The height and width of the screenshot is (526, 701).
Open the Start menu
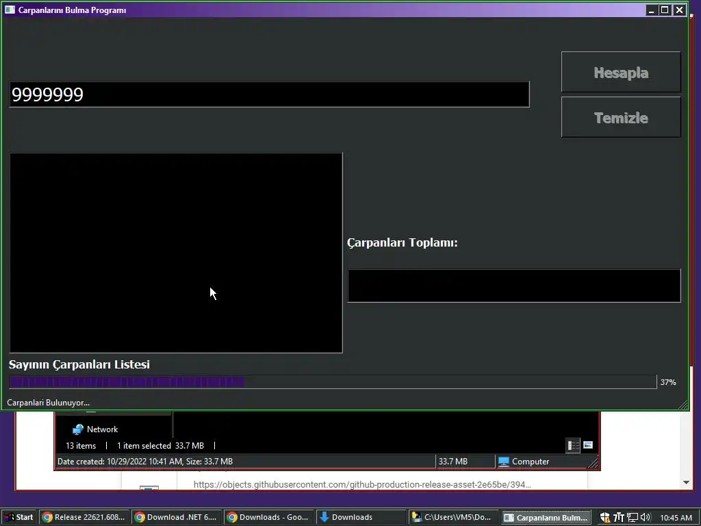pos(18,517)
